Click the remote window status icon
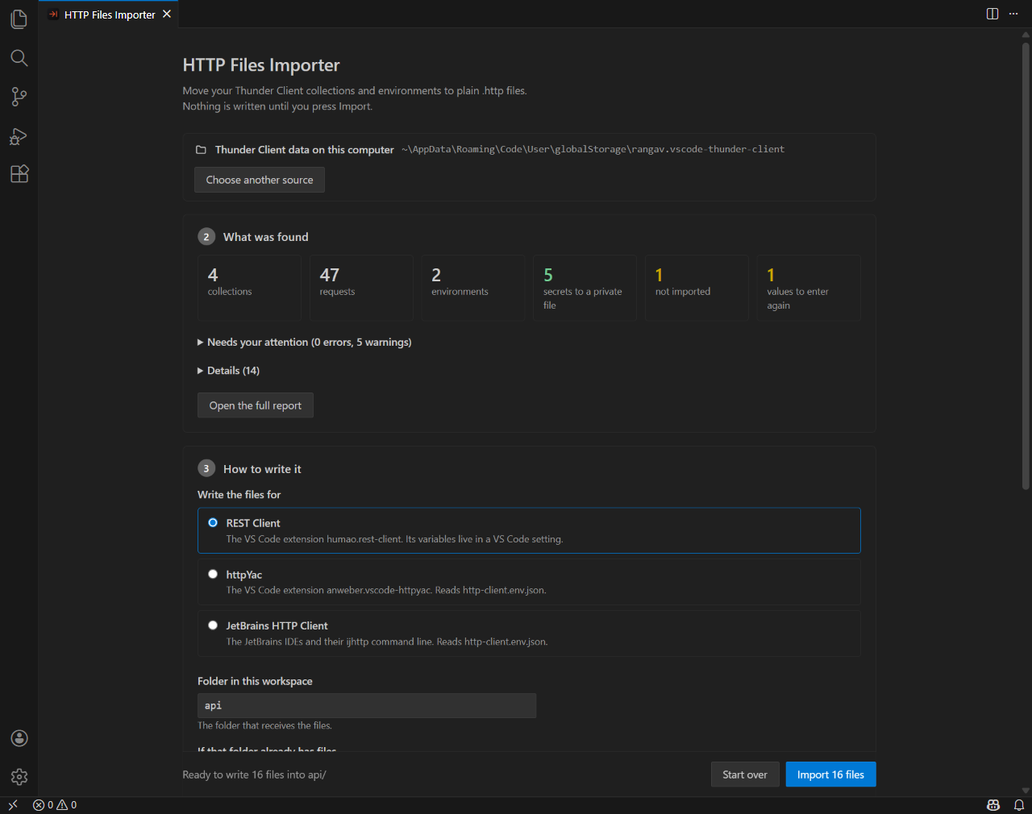This screenshot has width=1032, height=814. [13, 805]
